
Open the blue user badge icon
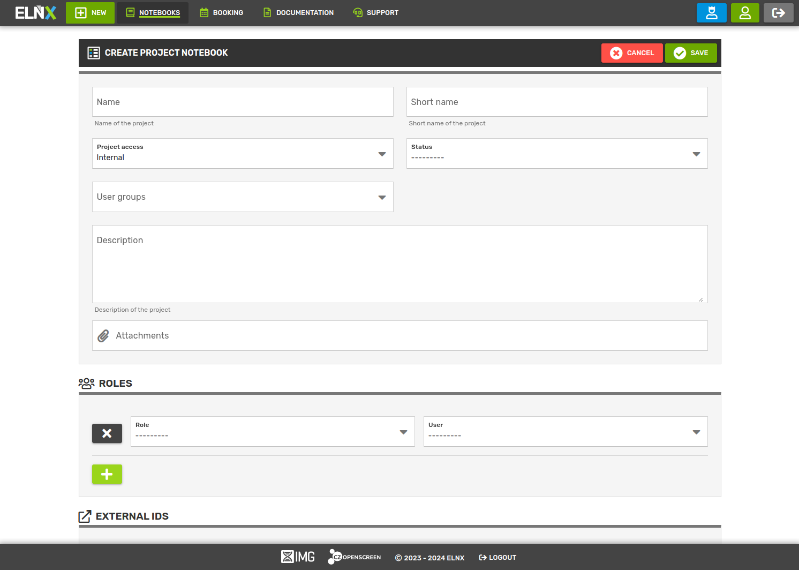(711, 13)
